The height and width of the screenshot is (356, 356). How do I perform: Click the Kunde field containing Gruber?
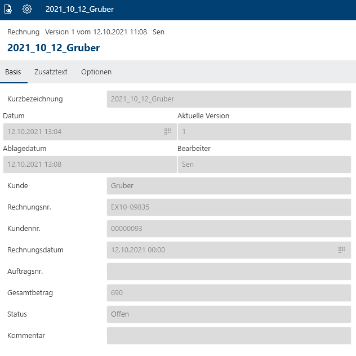click(x=229, y=186)
